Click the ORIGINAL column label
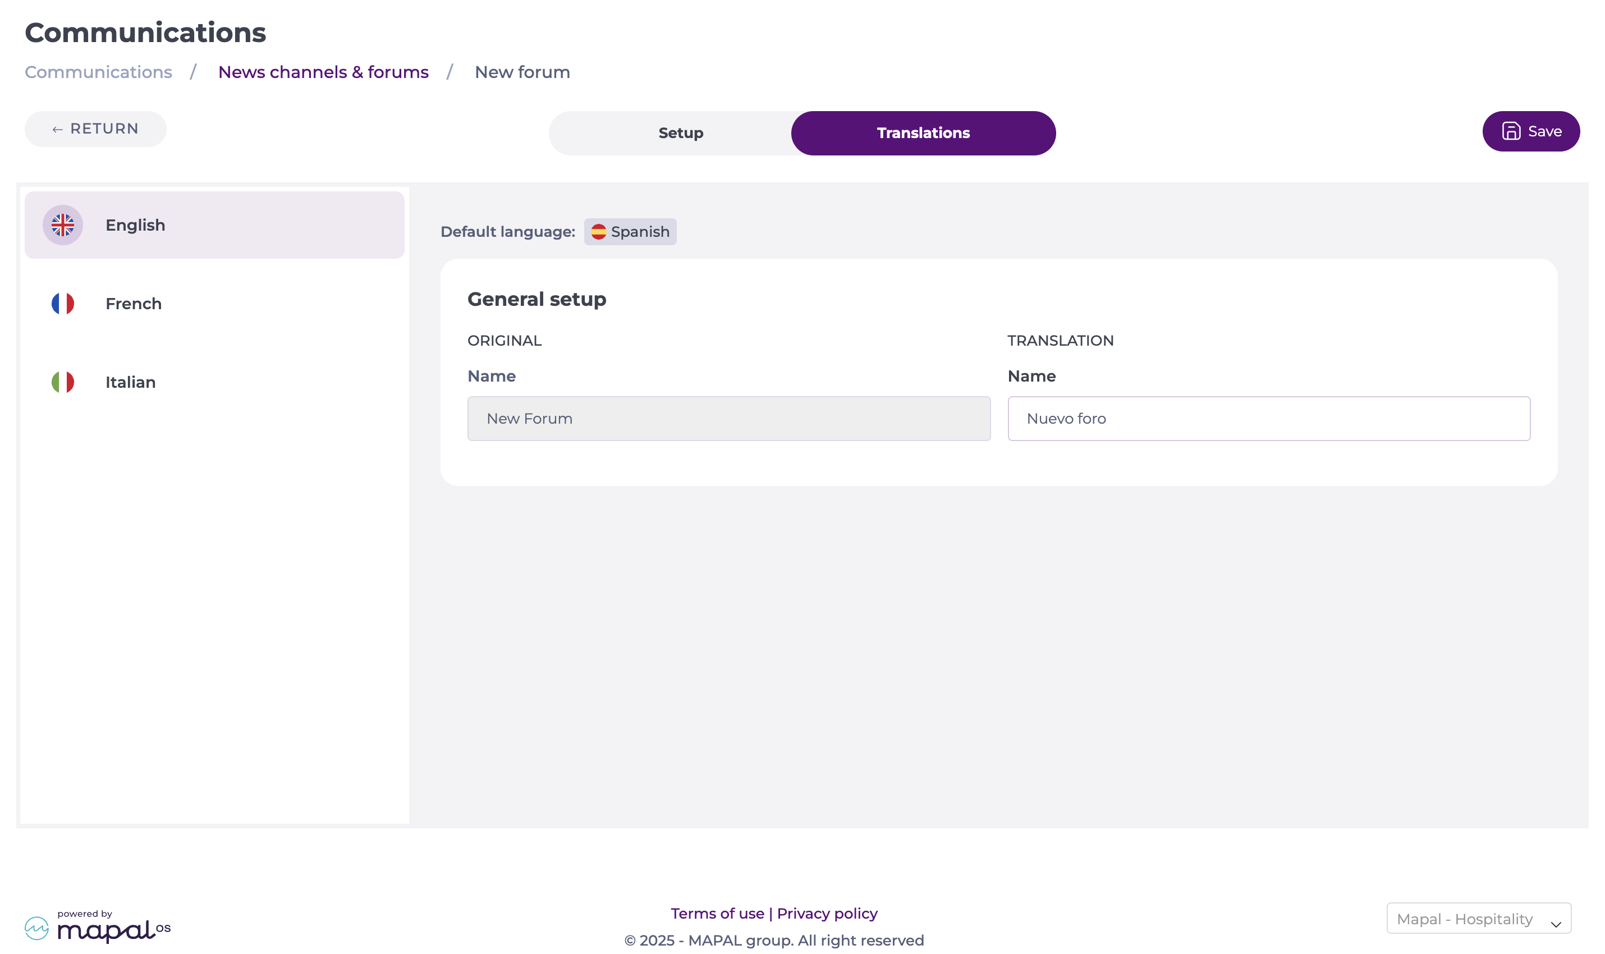 [505, 341]
